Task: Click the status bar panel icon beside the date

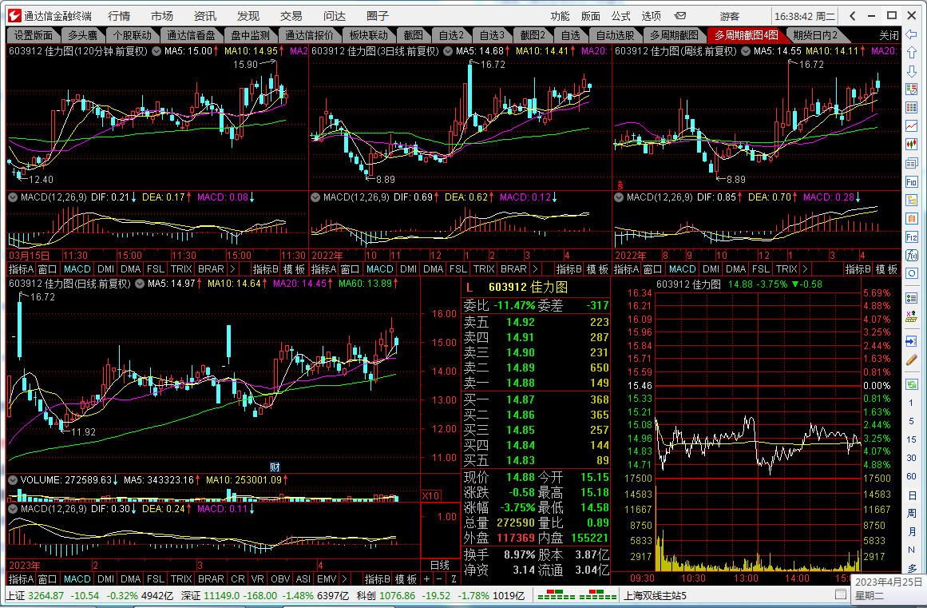Action: pos(841,594)
